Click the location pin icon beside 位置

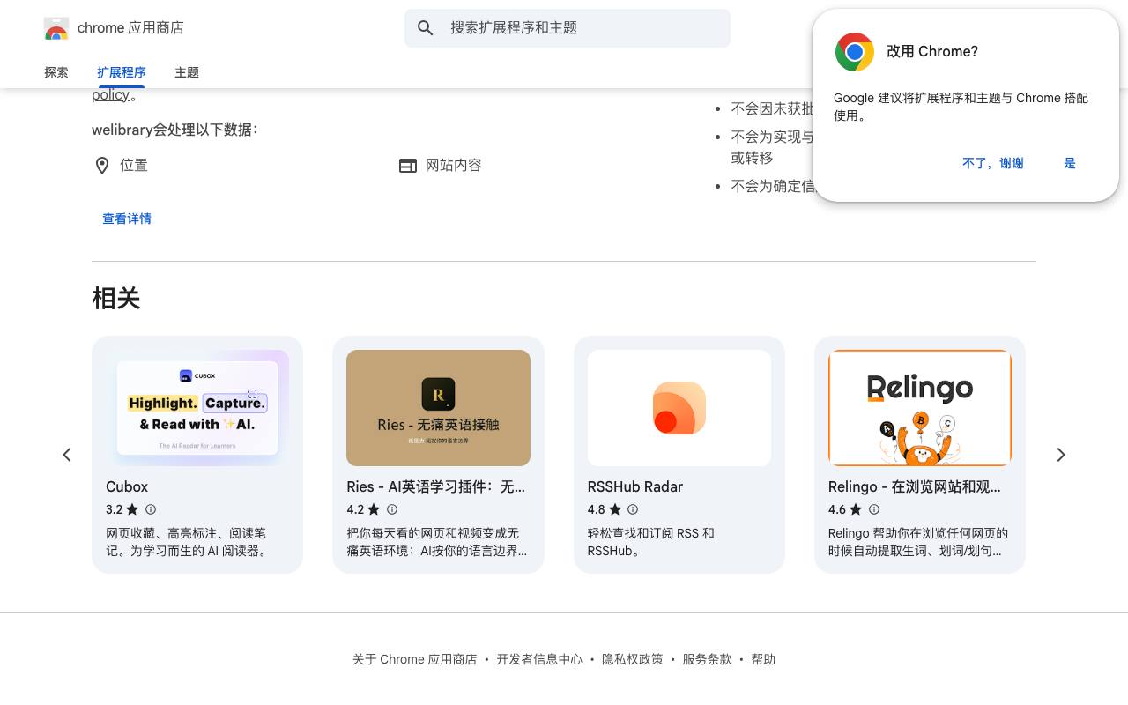pos(102,166)
